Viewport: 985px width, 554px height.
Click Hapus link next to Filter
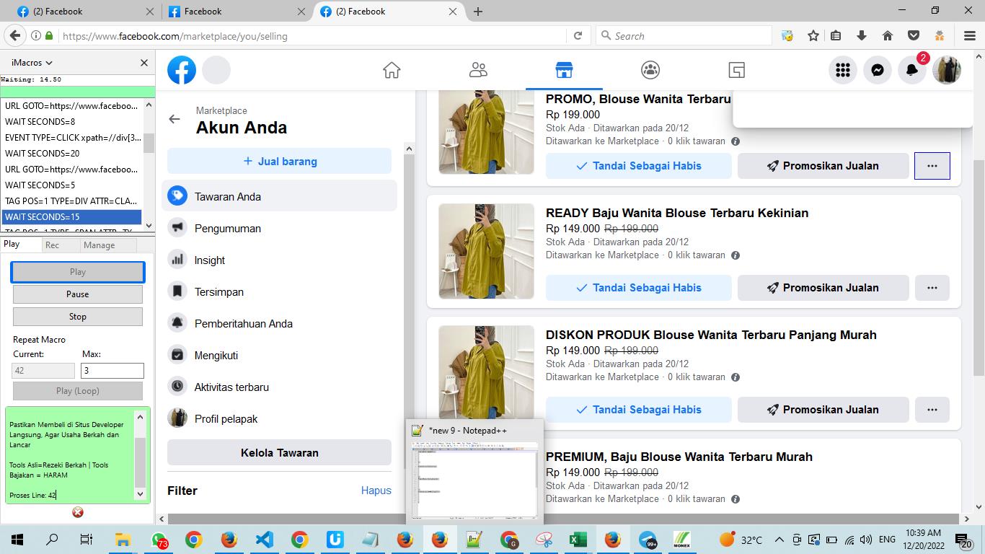(376, 491)
